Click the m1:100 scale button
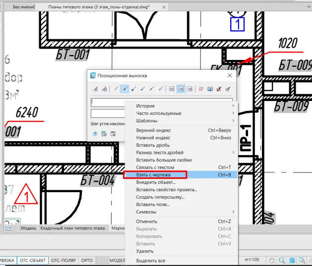This screenshot has height=266, width=312. (253, 260)
